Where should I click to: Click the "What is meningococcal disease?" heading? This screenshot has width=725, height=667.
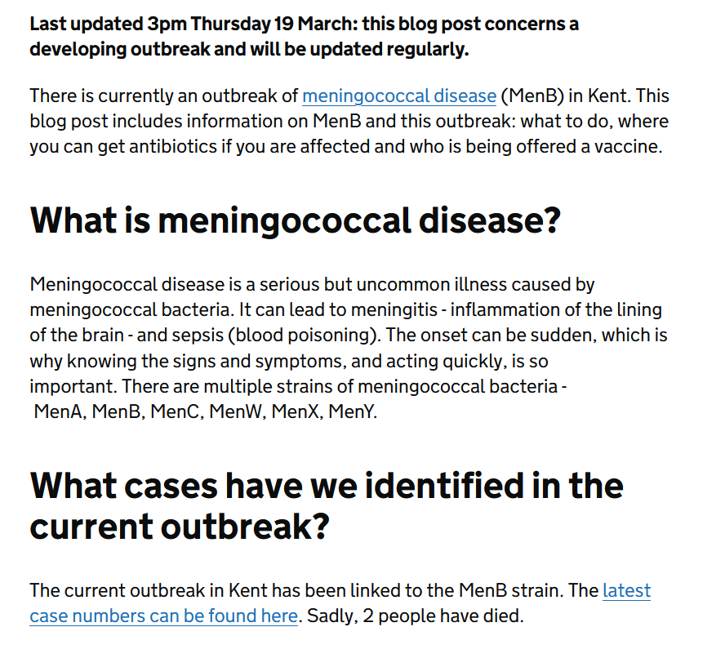295,220
